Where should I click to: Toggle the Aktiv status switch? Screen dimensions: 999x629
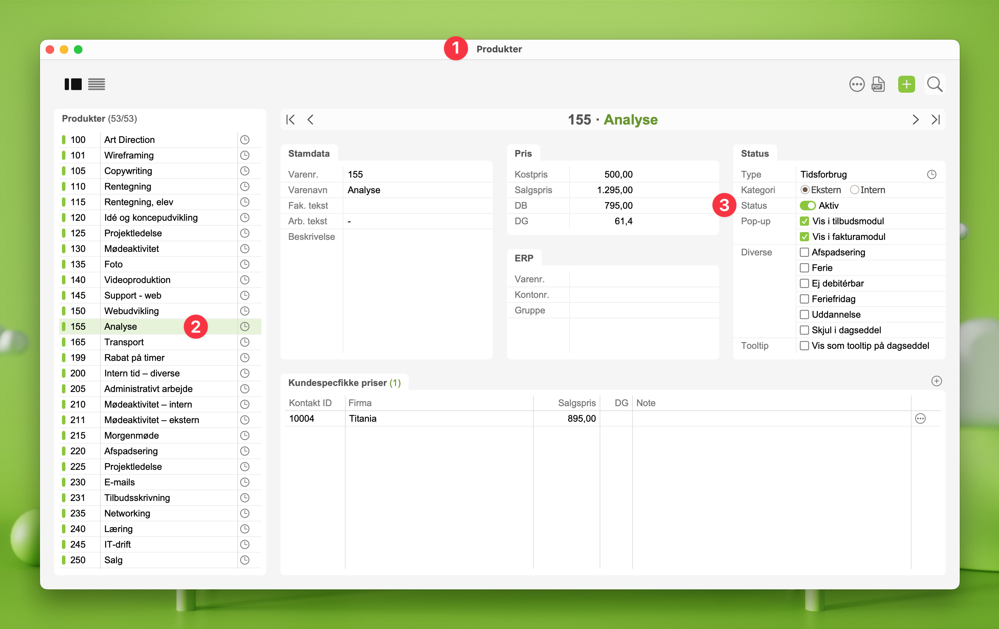click(x=807, y=206)
